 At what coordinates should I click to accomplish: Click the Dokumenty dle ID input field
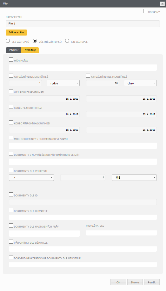(x=83, y=202)
